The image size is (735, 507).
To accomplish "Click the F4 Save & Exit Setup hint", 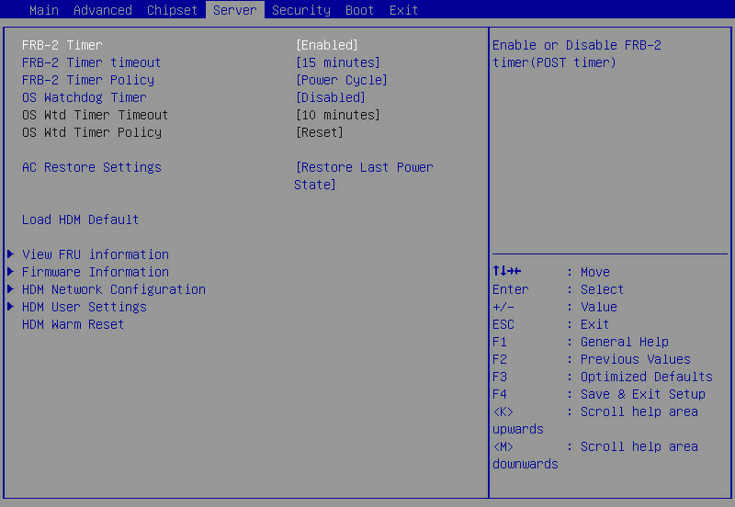I will [599, 395].
